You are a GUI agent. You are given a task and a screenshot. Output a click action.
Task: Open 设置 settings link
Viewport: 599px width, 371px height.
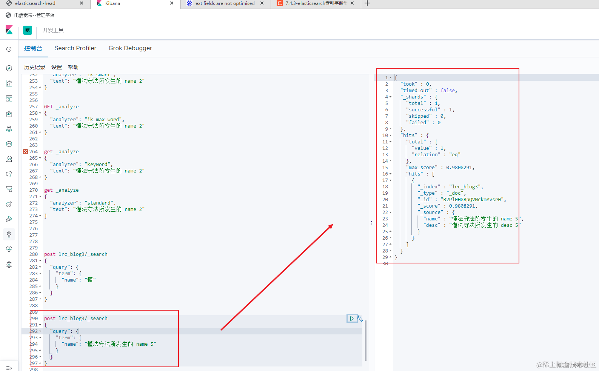(57, 67)
